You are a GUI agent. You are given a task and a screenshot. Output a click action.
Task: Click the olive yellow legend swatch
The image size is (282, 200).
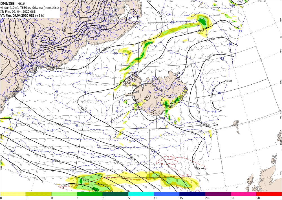38,194
